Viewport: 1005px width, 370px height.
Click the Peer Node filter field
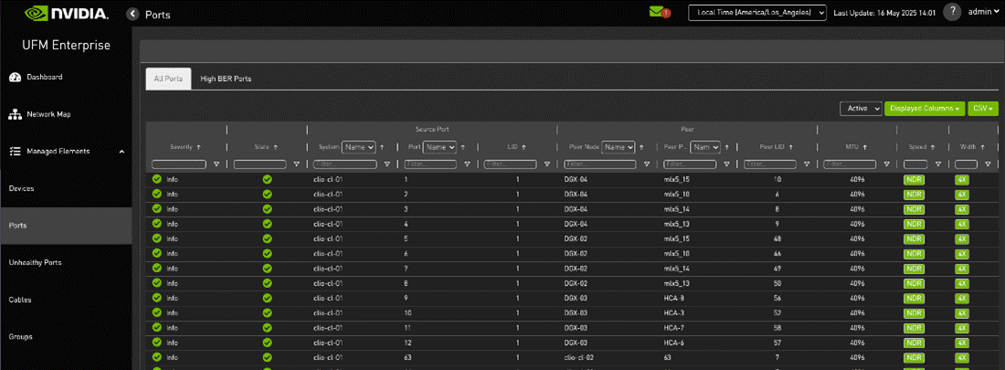pyautogui.click(x=600, y=164)
